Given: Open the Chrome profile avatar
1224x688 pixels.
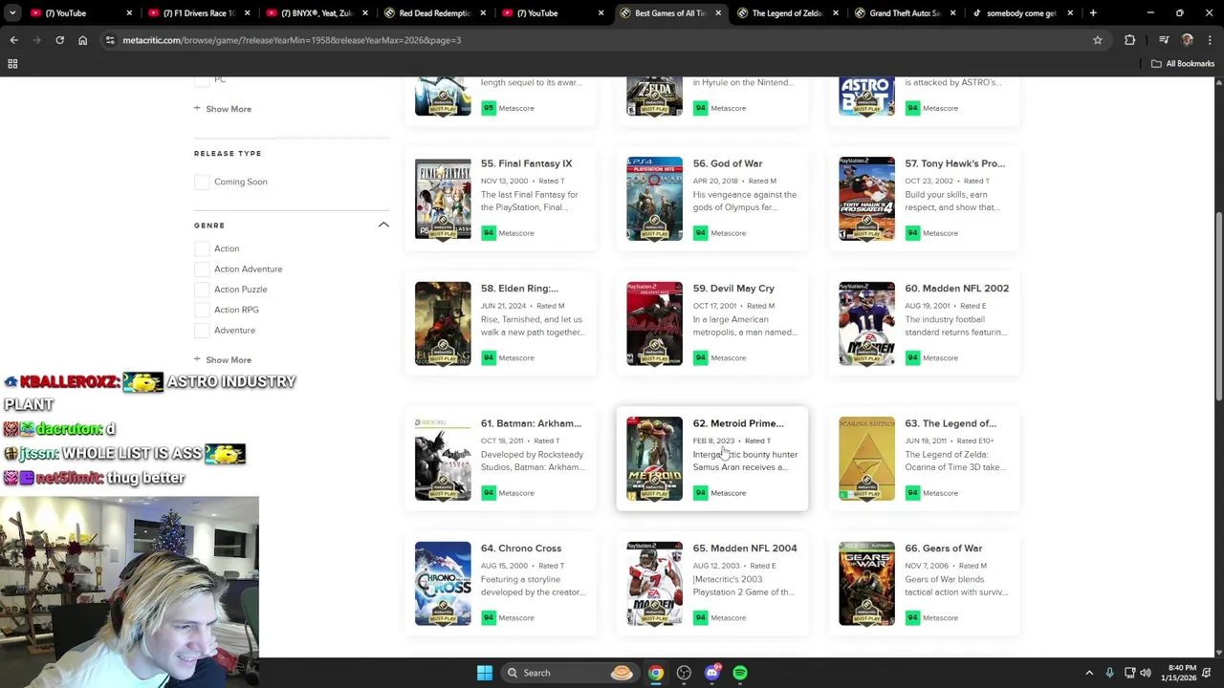Looking at the screenshot, I should tap(1188, 40).
